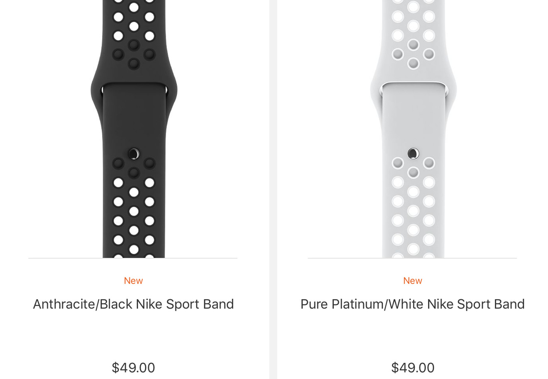Click the orange New label under the black band

(x=133, y=281)
